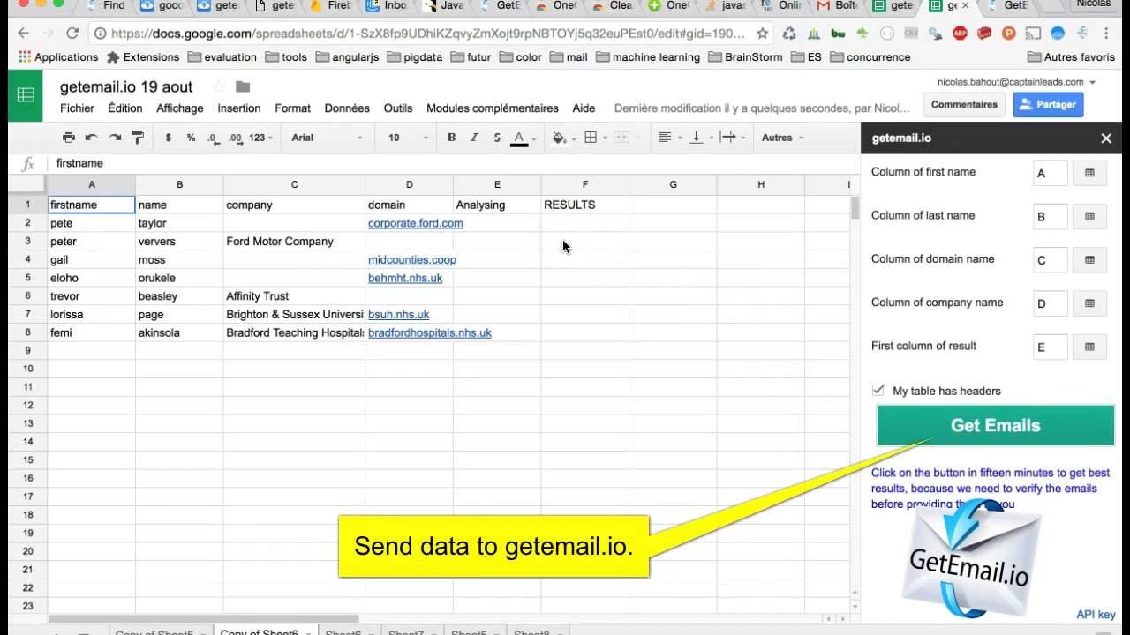
Task: Apply the fill color paint bucket
Action: 560,138
